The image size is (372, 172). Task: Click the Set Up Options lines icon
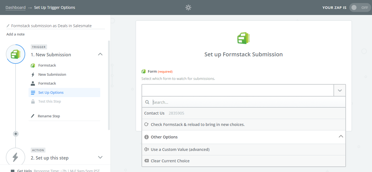click(33, 93)
